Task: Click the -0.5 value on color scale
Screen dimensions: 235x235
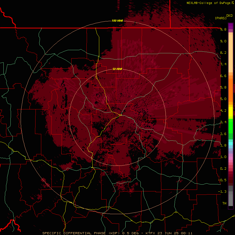Action: 222,180
